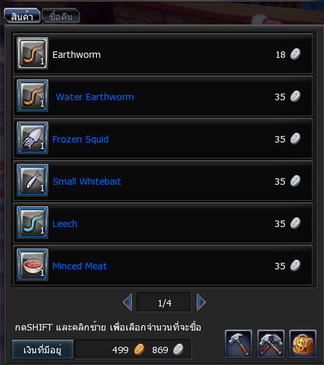Click the 1/4 page indicator field
324x365 pixels.
[164, 303]
